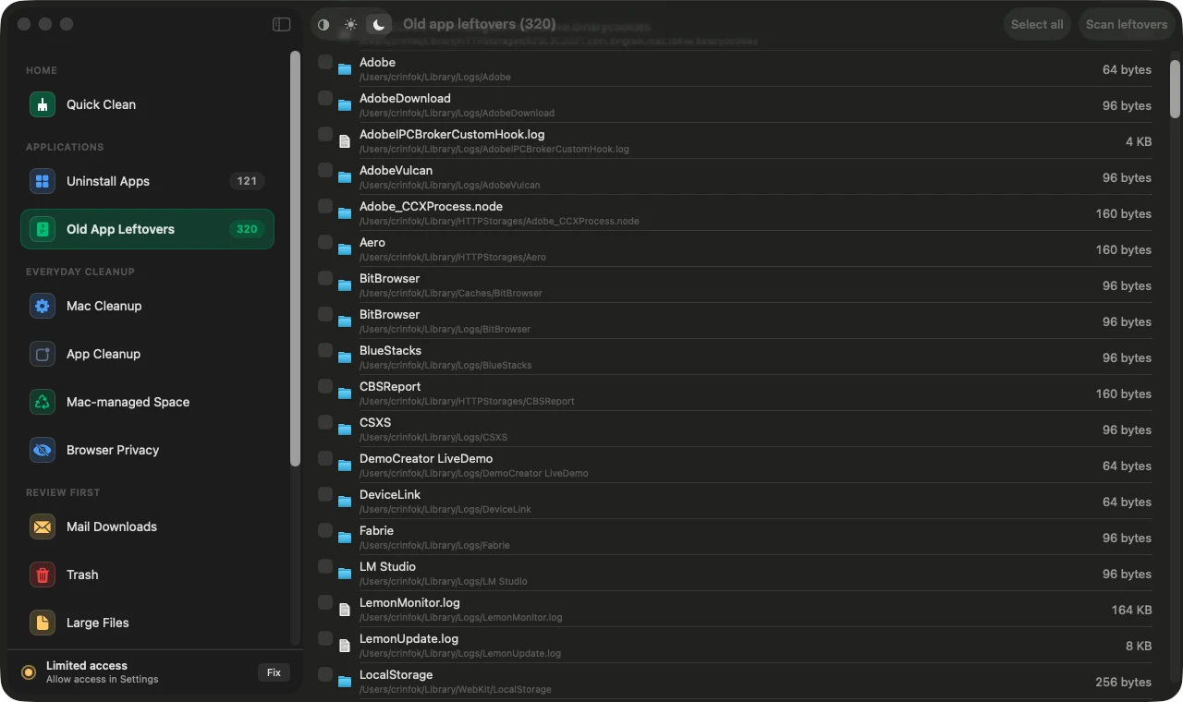
Task: Click the BitBrowser Logs path entry
Action: tap(445, 329)
